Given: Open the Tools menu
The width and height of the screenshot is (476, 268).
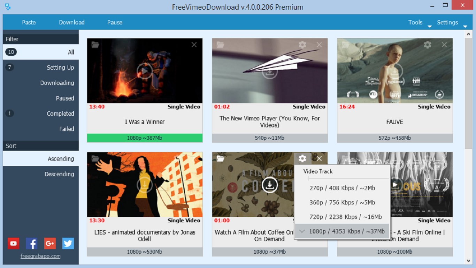Looking at the screenshot, I should click(x=415, y=22).
